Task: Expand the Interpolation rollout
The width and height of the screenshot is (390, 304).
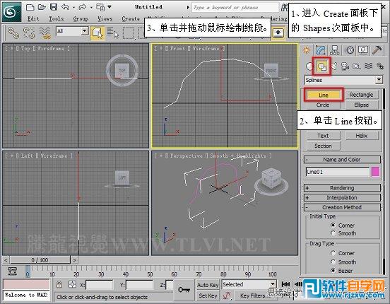Action: tap(342, 198)
